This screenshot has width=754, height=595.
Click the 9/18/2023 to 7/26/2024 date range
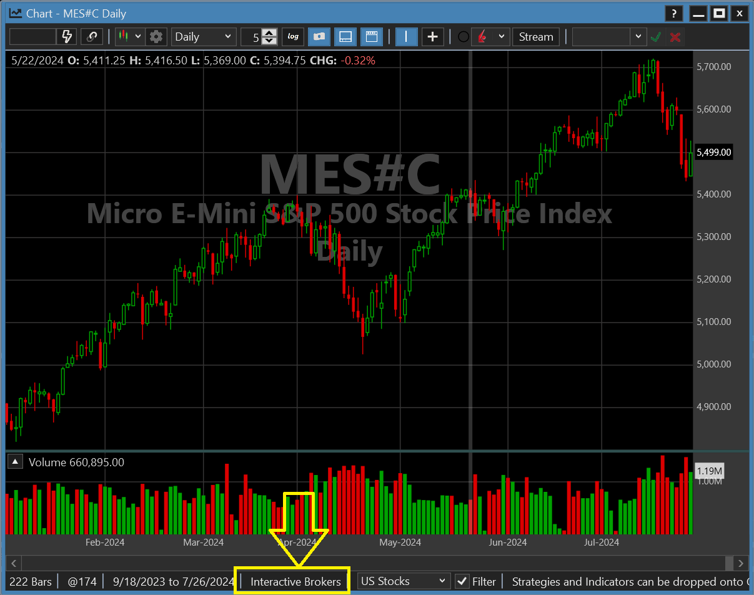pyautogui.click(x=173, y=581)
